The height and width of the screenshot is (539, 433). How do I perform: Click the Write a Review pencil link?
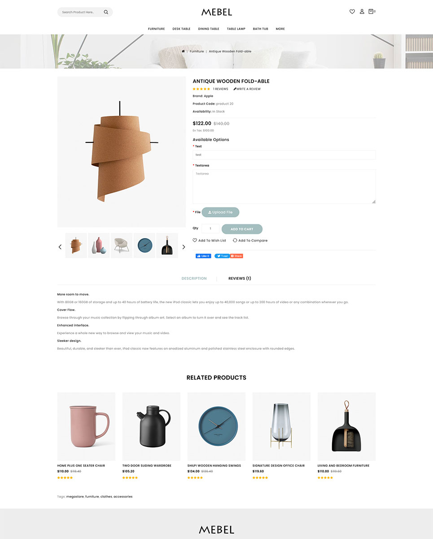(x=247, y=89)
